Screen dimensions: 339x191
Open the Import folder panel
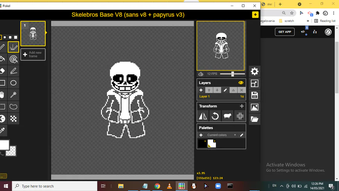[255, 119]
